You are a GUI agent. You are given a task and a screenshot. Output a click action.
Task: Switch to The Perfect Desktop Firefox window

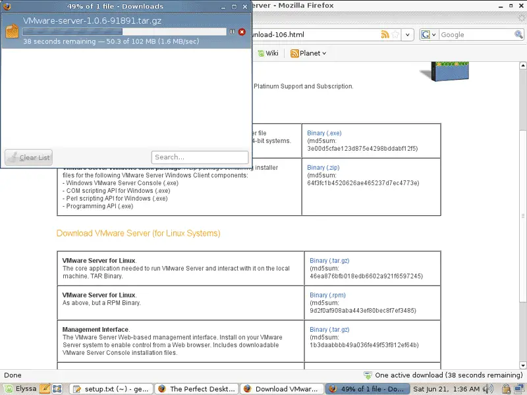pos(196,389)
